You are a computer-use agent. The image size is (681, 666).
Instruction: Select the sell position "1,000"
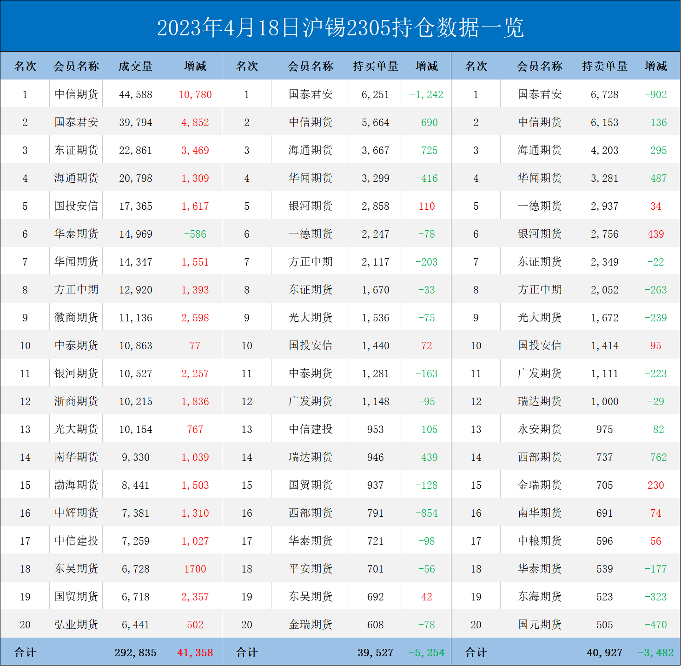point(605,401)
